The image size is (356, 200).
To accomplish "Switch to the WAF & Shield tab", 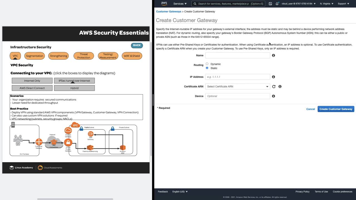I will [x=132, y=56].
